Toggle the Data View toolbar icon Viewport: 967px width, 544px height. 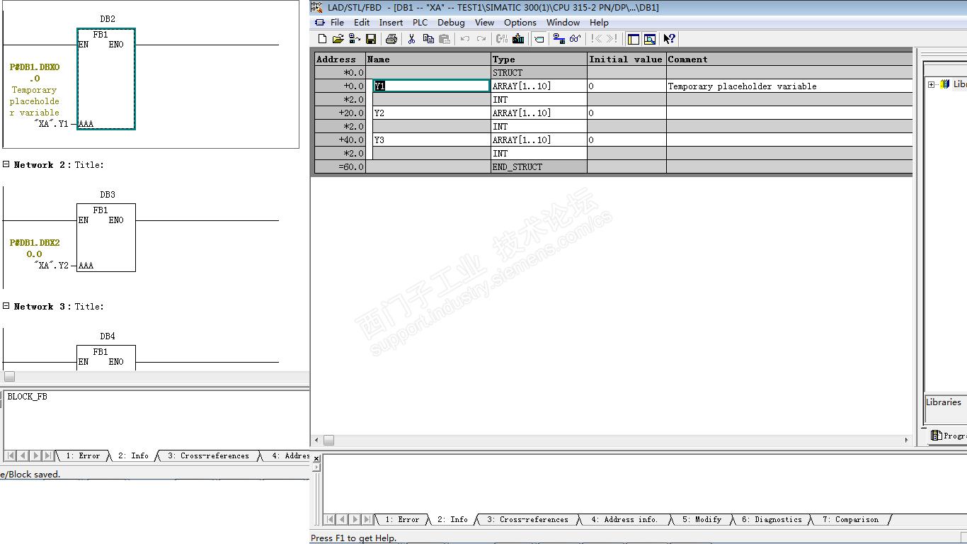point(539,39)
